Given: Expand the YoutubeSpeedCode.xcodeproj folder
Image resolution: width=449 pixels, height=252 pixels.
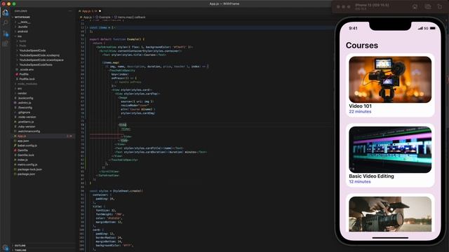Looking at the screenshot, I should tap(39, 55).
